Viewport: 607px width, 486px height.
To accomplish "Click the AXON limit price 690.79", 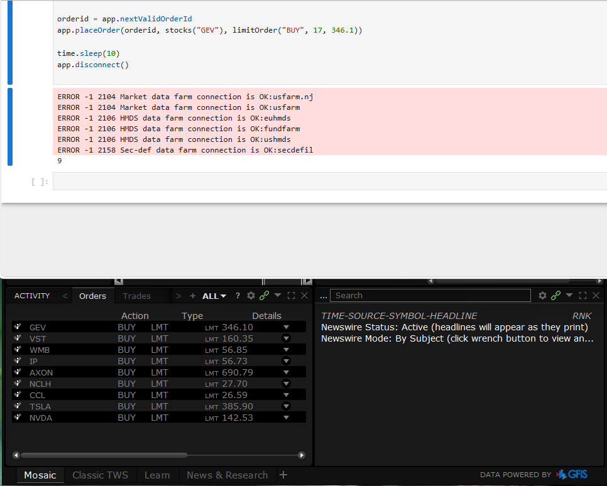I will click(238, 372).
